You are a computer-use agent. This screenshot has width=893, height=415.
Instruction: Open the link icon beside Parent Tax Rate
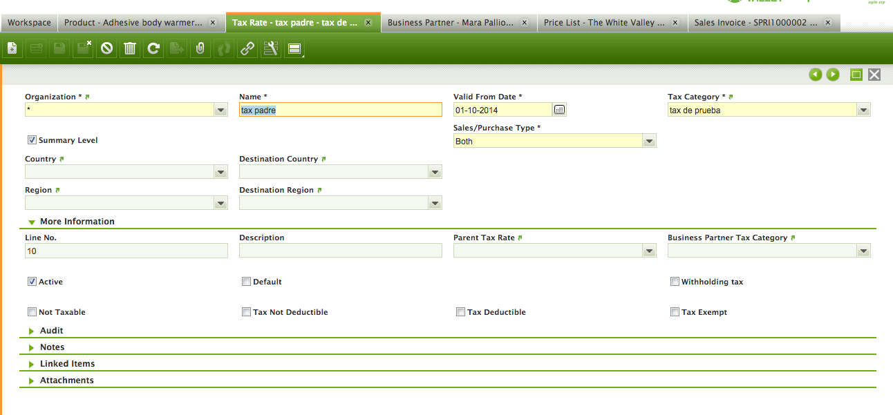click(x=520, y=238)
